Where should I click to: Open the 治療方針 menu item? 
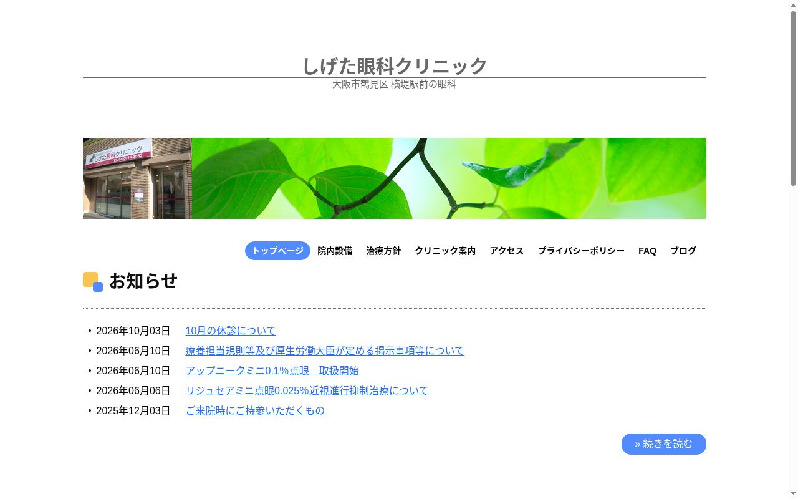(383, 251)
